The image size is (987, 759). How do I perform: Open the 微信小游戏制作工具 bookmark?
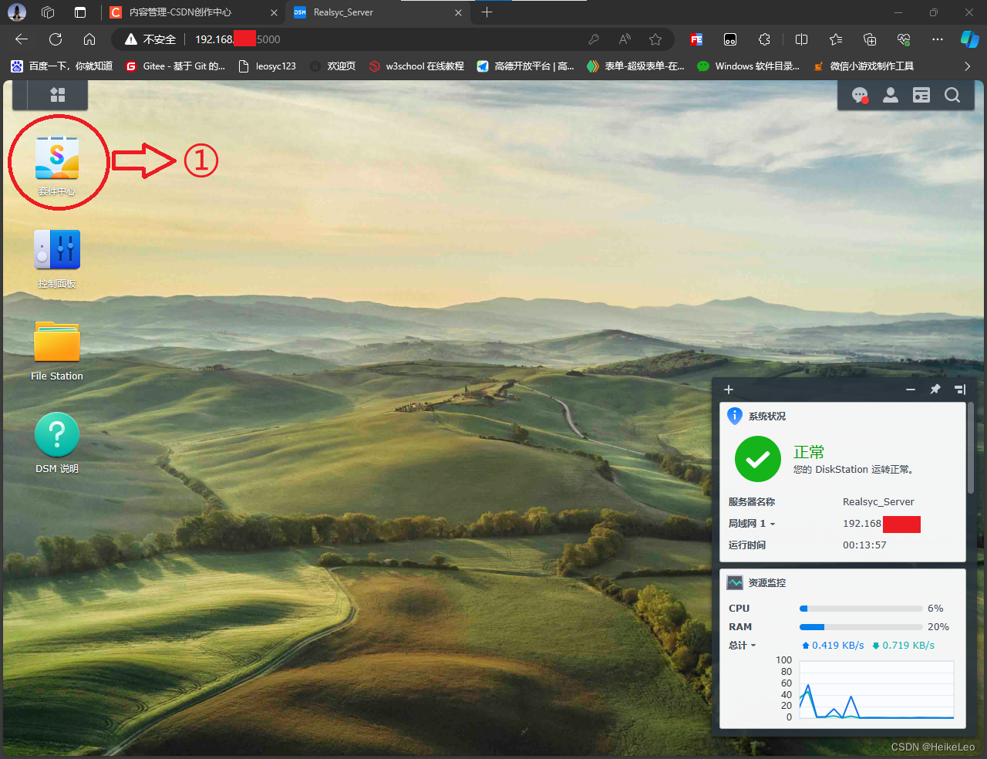tap(863, 66)
